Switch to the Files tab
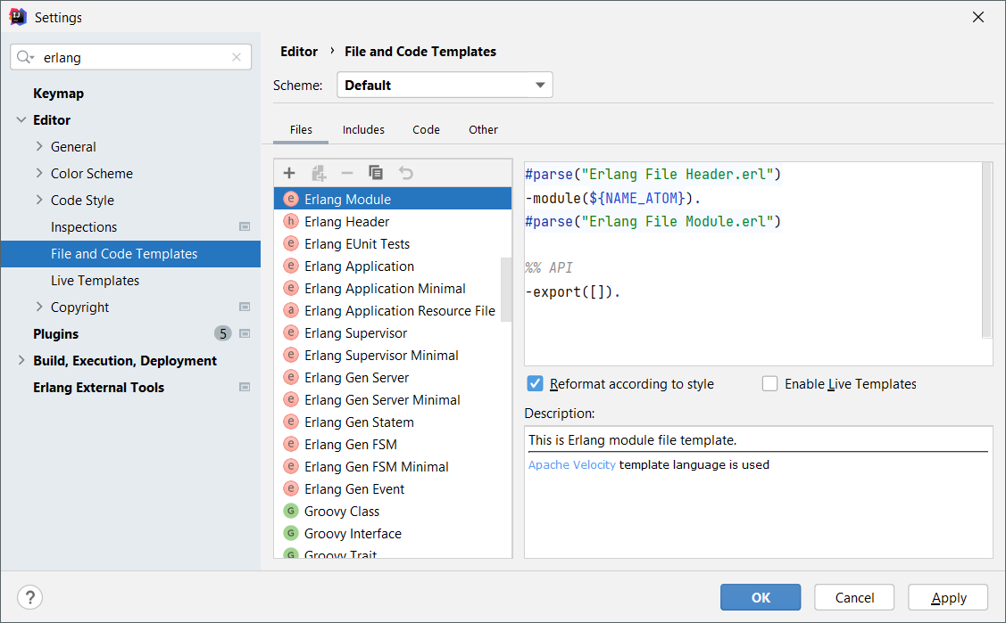Image resolution: width=1006 pixels, height=623 pixels. pyautogui.click(x=301, y=130)
